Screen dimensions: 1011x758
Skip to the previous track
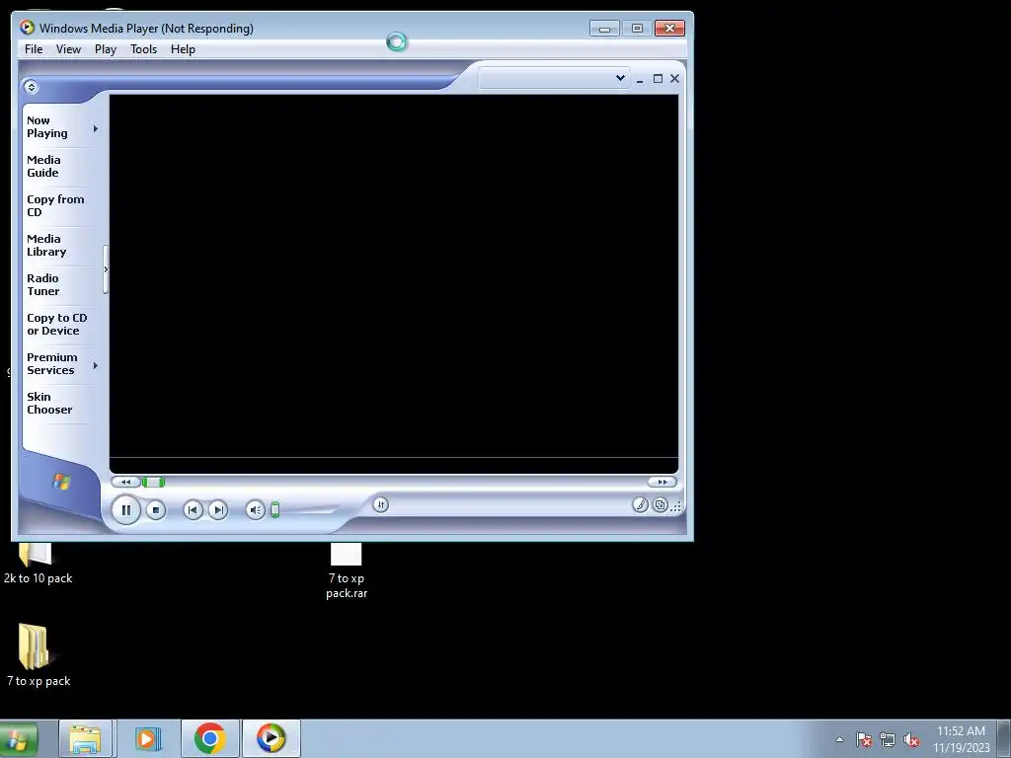pos(193,510)
